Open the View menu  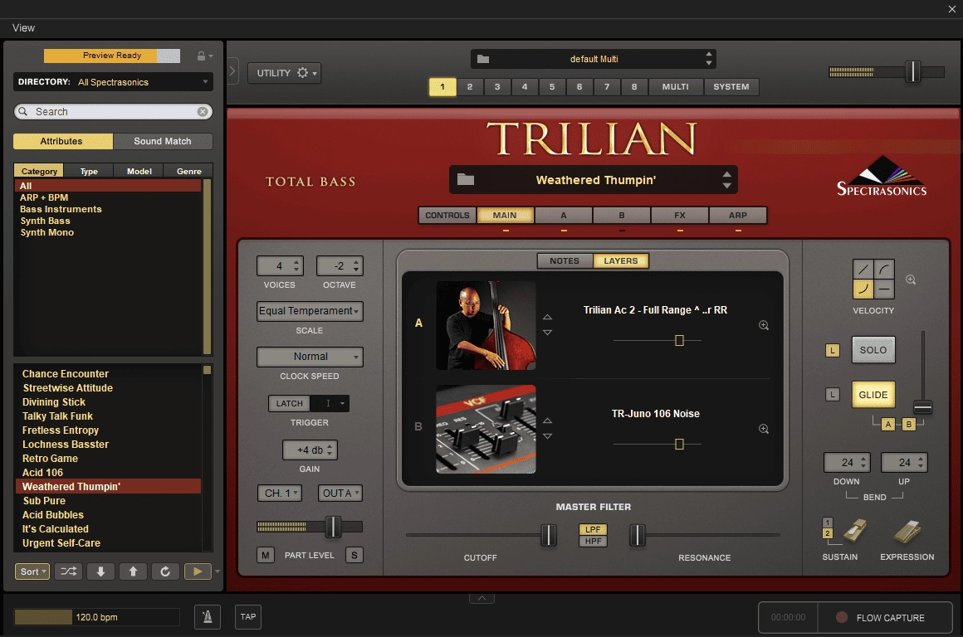click(23, 27)
